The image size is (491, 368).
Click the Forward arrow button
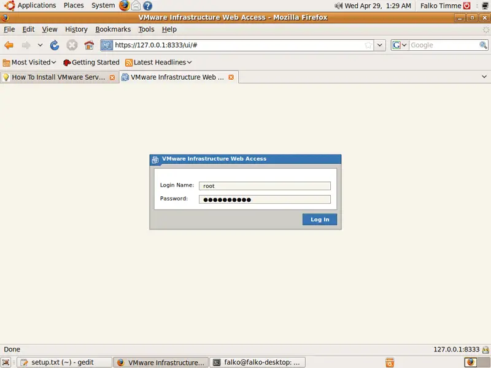tap(26, 45)
